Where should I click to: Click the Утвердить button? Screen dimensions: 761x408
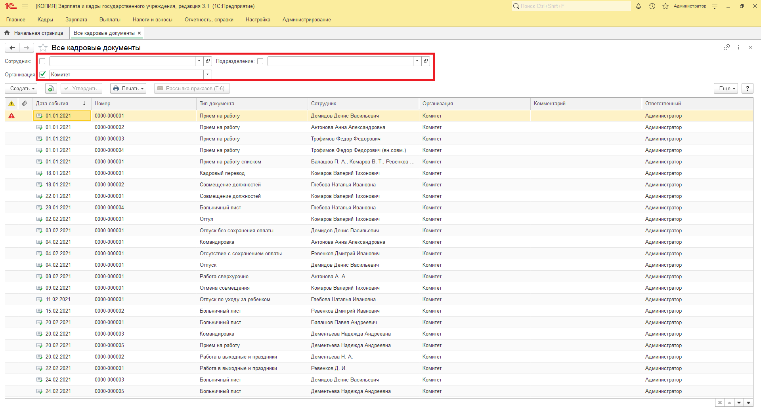[81, 88]
